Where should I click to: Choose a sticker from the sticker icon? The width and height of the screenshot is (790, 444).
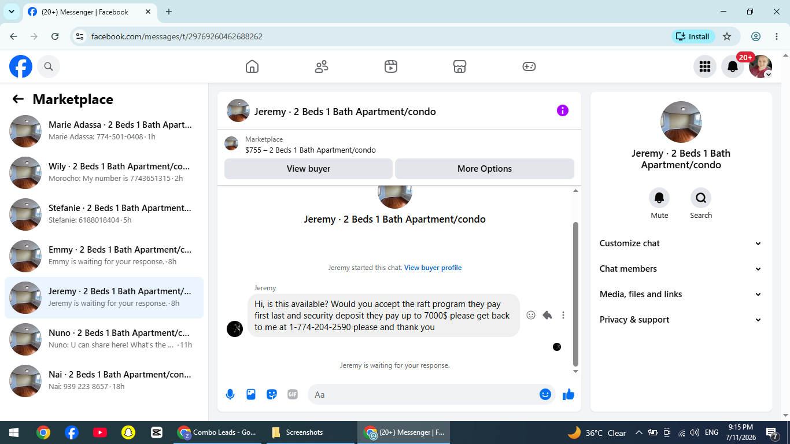[272, 394]
